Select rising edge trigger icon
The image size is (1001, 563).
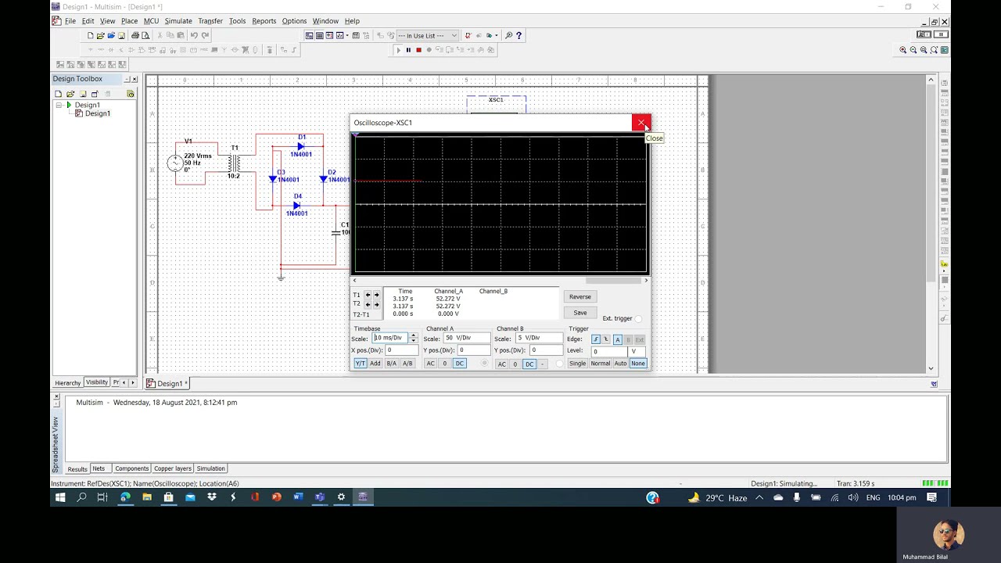(596, 339)
